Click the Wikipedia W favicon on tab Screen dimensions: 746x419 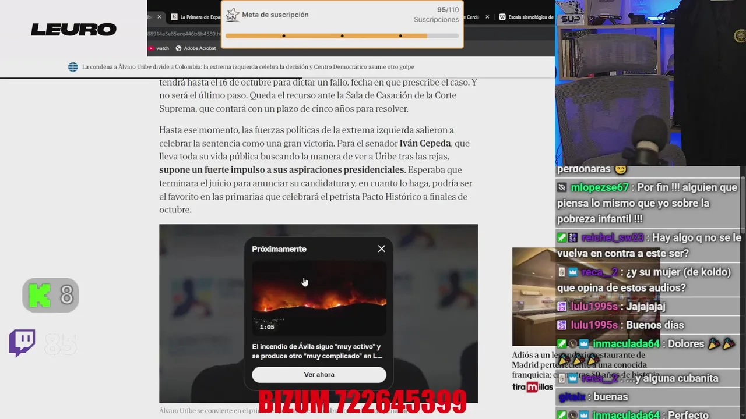click(502, 17)
